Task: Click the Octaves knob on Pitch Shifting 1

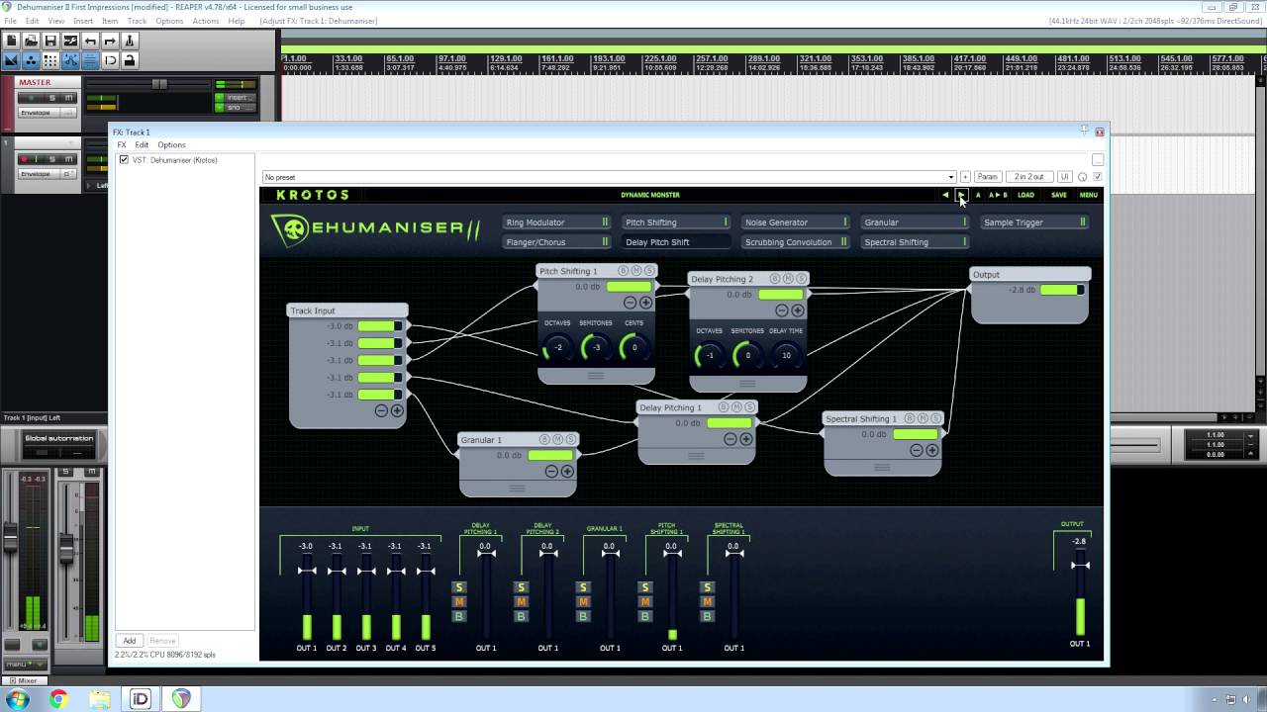Action: click(557, 348)
